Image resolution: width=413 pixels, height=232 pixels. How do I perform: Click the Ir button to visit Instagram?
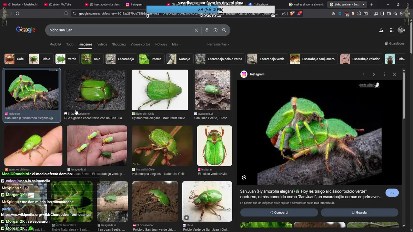click(x=392, y=193)
